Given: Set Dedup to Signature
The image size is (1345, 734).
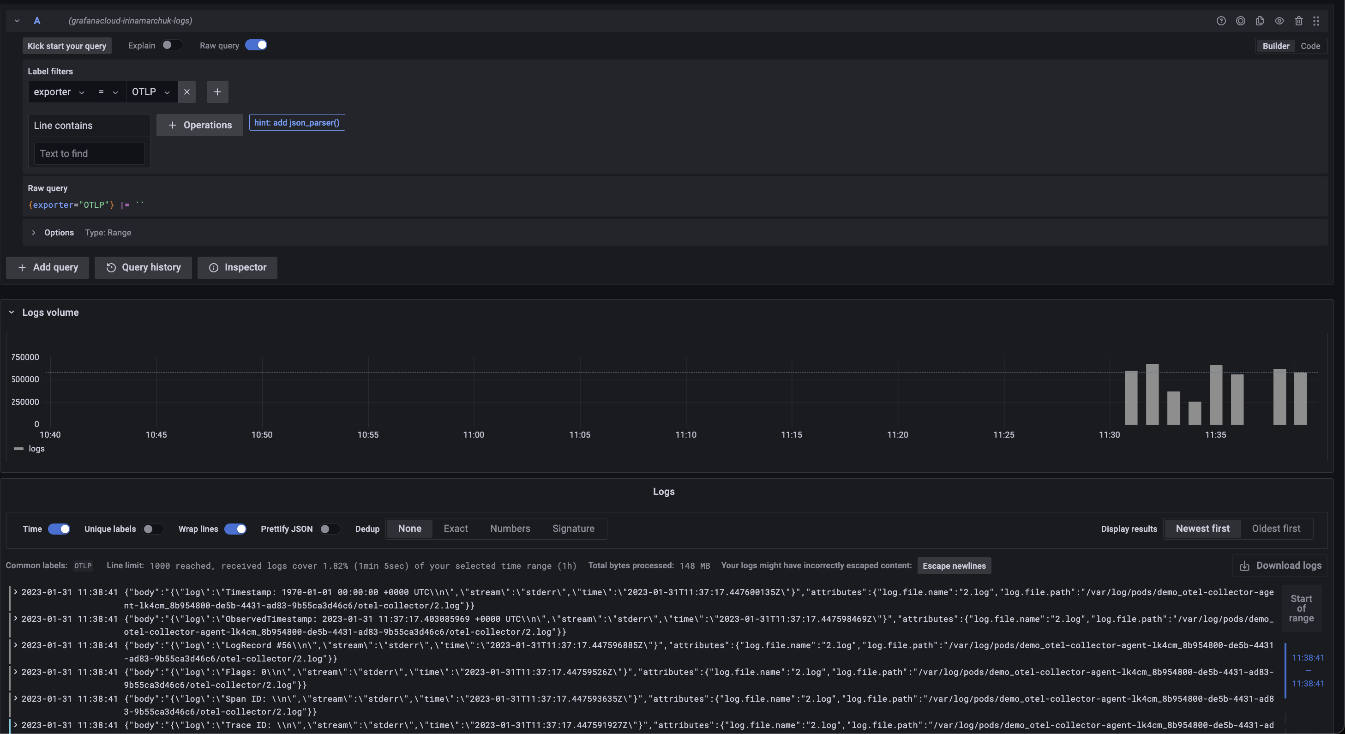Looking at the screenshot, I should [x=573, y=528].
